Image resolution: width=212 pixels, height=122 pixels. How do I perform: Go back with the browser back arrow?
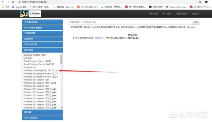3,2
